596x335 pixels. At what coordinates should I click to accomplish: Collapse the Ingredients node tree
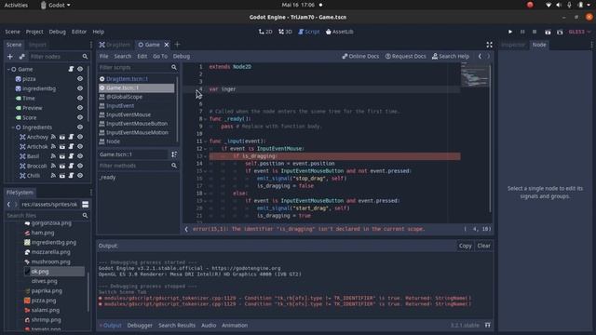coord(13,127)
